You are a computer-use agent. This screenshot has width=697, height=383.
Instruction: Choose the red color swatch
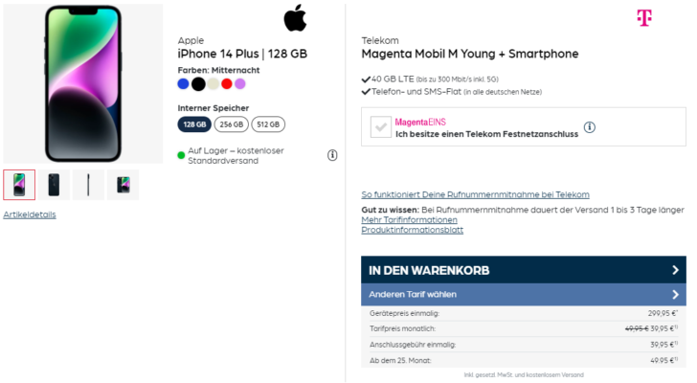coord(227,84)
